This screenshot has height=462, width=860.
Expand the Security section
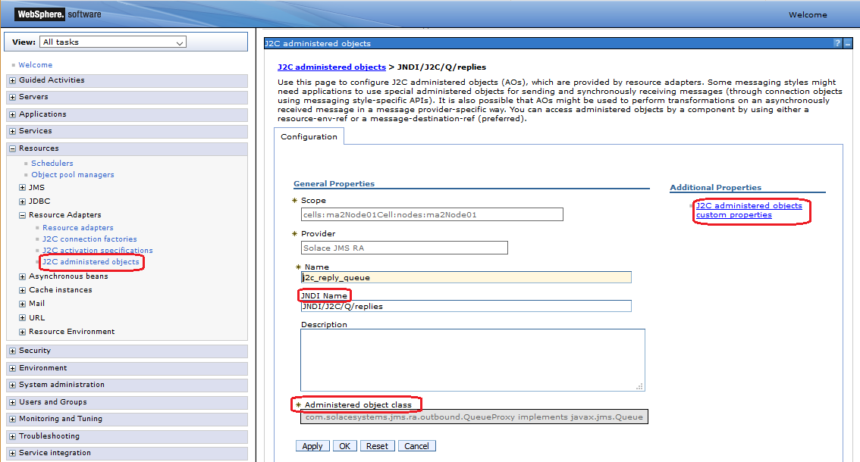pos(13,351)
